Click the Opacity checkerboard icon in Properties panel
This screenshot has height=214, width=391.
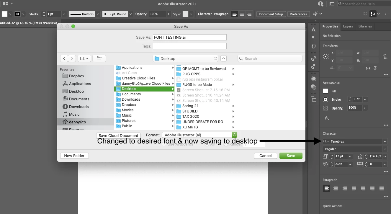(325, 108)
